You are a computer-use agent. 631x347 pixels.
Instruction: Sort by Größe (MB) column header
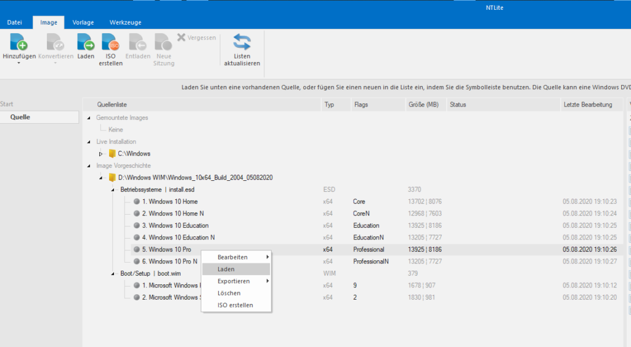[x=426, y=105]
